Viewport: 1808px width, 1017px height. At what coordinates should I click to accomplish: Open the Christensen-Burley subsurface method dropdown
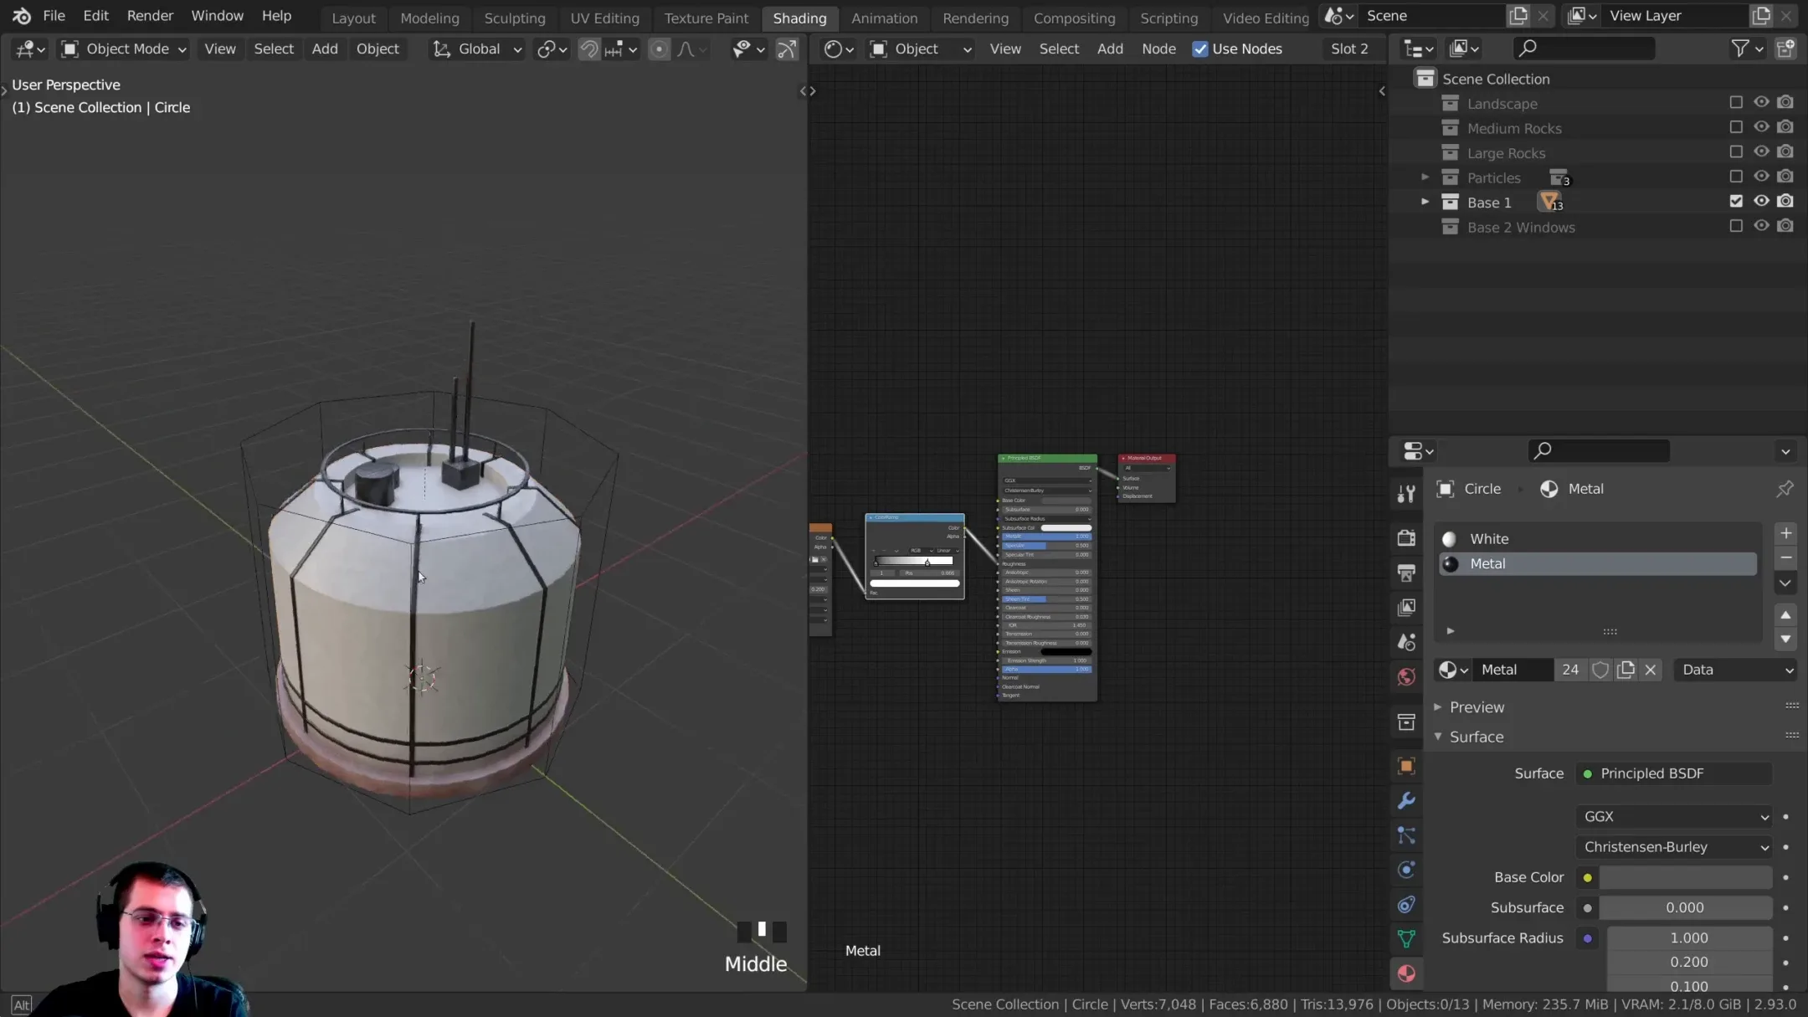(1673, 846)
